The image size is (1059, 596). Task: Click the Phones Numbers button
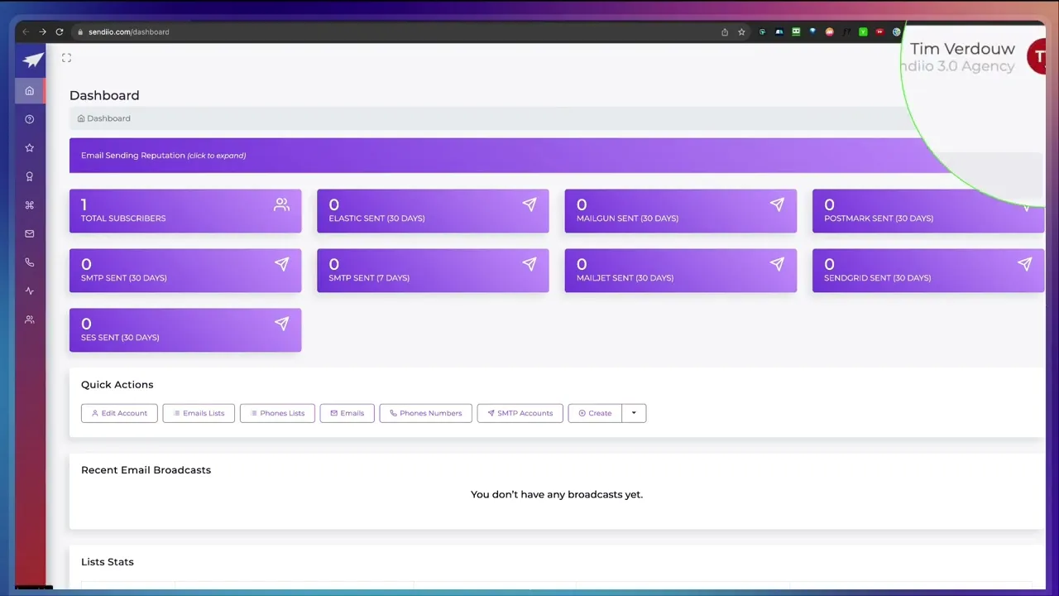[426, 413]
